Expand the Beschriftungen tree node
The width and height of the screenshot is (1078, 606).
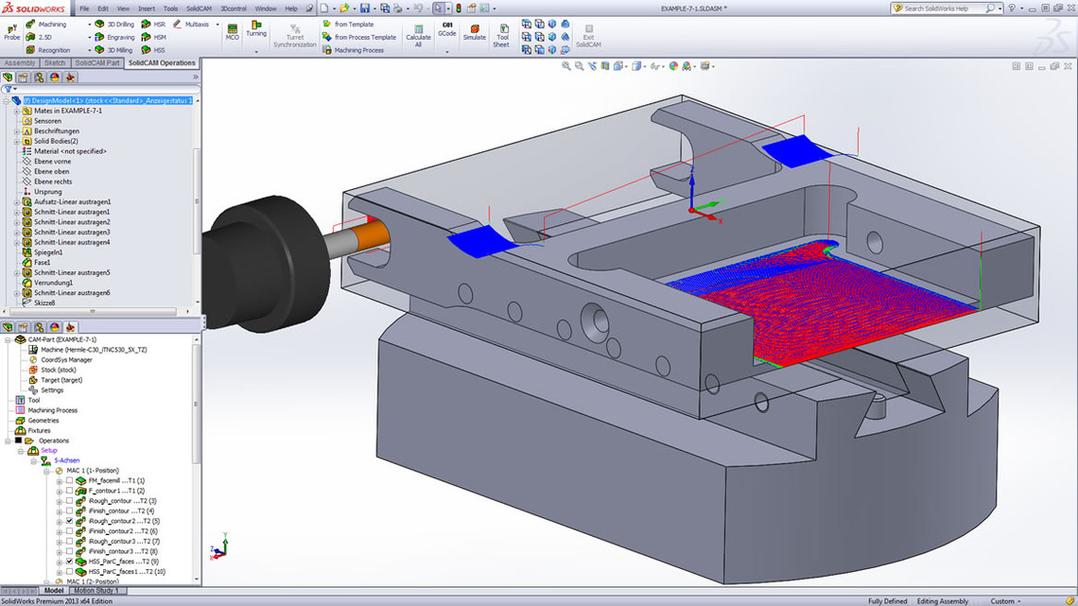point(17,130)
